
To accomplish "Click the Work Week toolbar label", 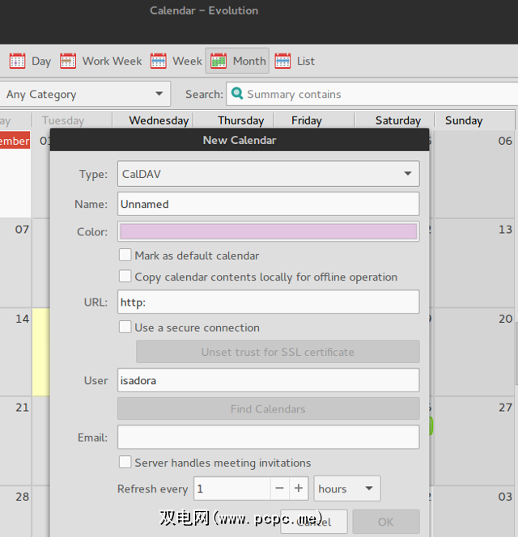I will [113, 61].
